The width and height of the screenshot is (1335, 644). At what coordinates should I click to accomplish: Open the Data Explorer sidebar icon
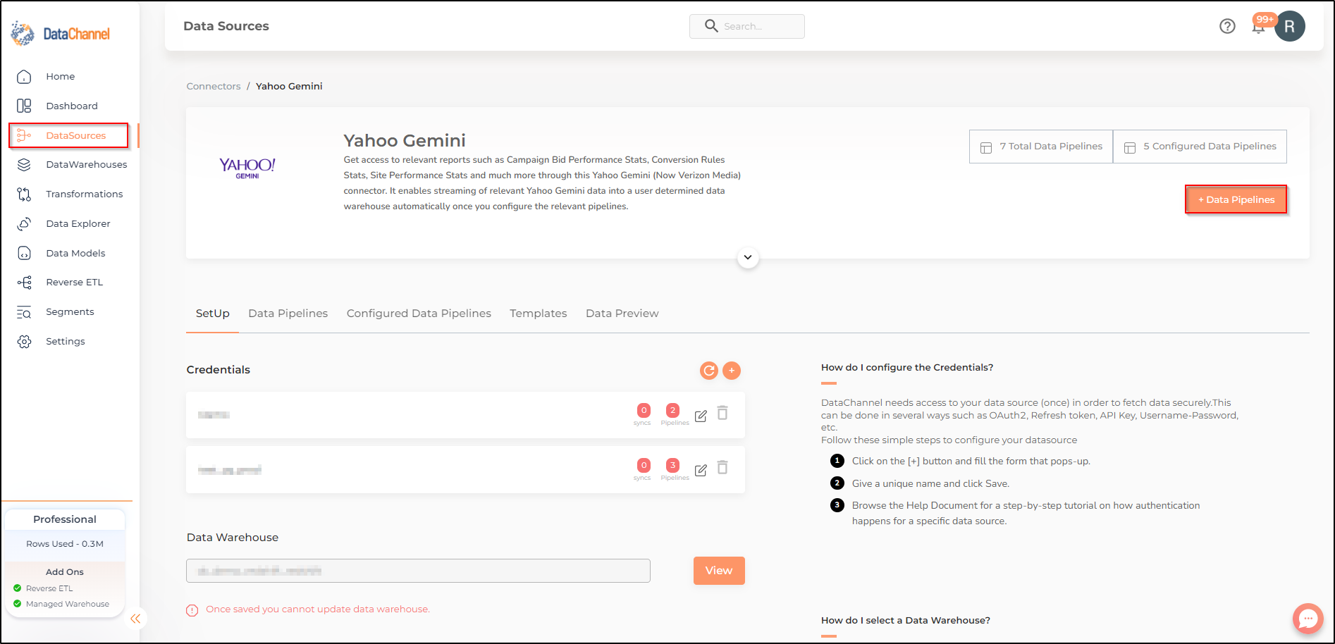24,224
